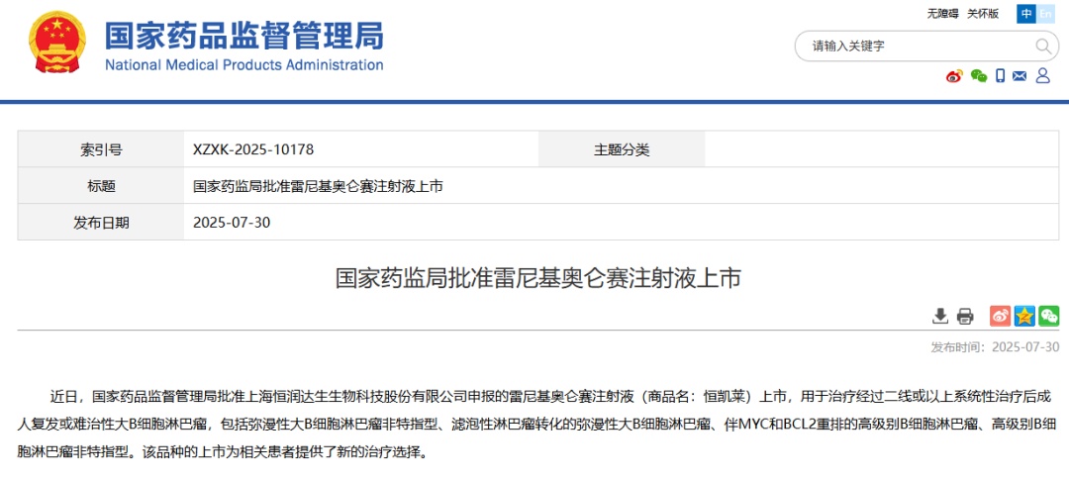This screenshot has width=1069, height=480.
Task: Click the national emblem logo
Action: coord(57,42)
